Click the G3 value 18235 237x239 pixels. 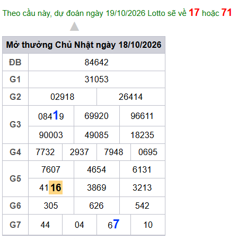tap(142, 135)
